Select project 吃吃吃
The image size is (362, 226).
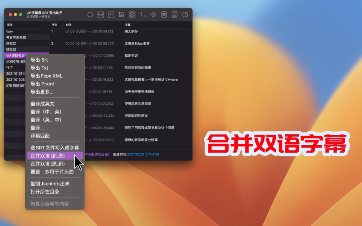(x=27, y=43)
